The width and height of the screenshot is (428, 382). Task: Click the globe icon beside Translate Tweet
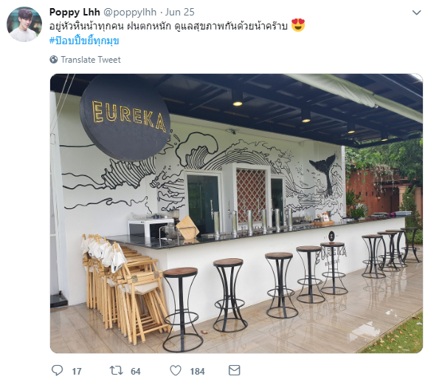[x=54, y=60]
